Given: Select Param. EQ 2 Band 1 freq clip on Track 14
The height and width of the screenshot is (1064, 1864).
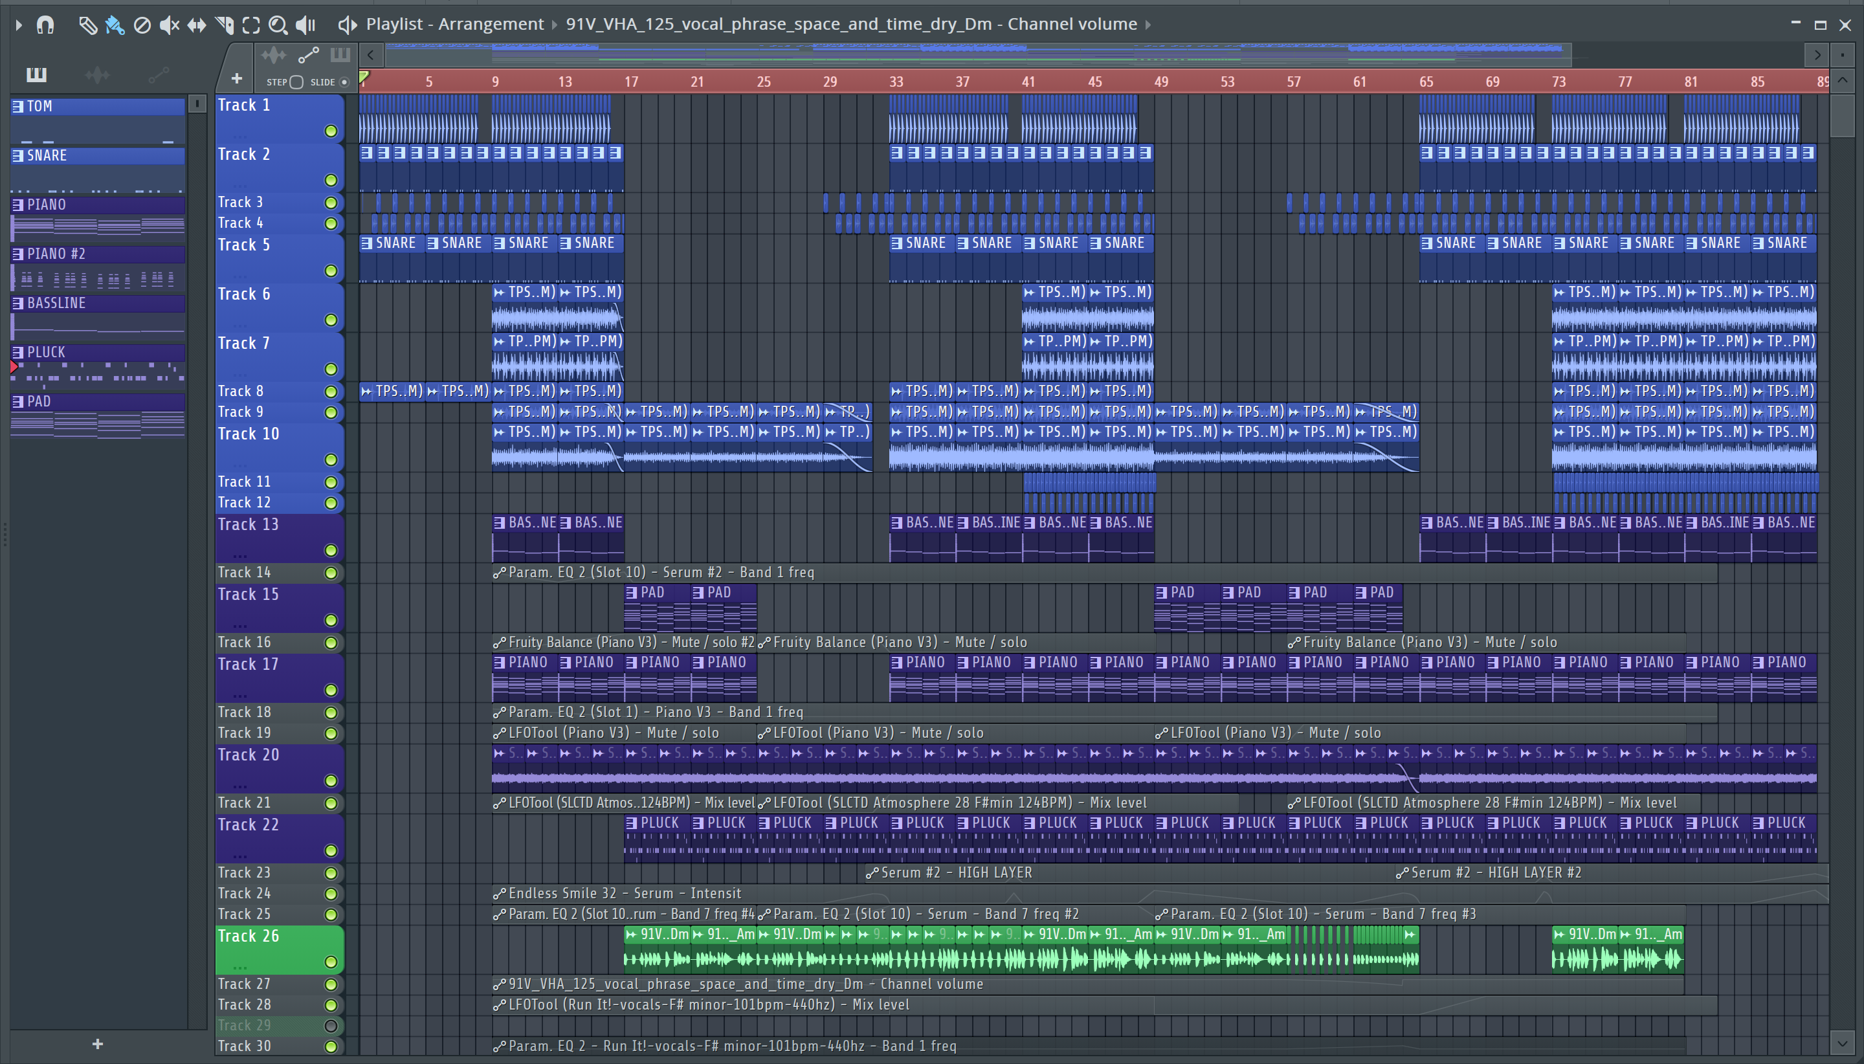Looking at the screenshot, I should (1105, 573).
